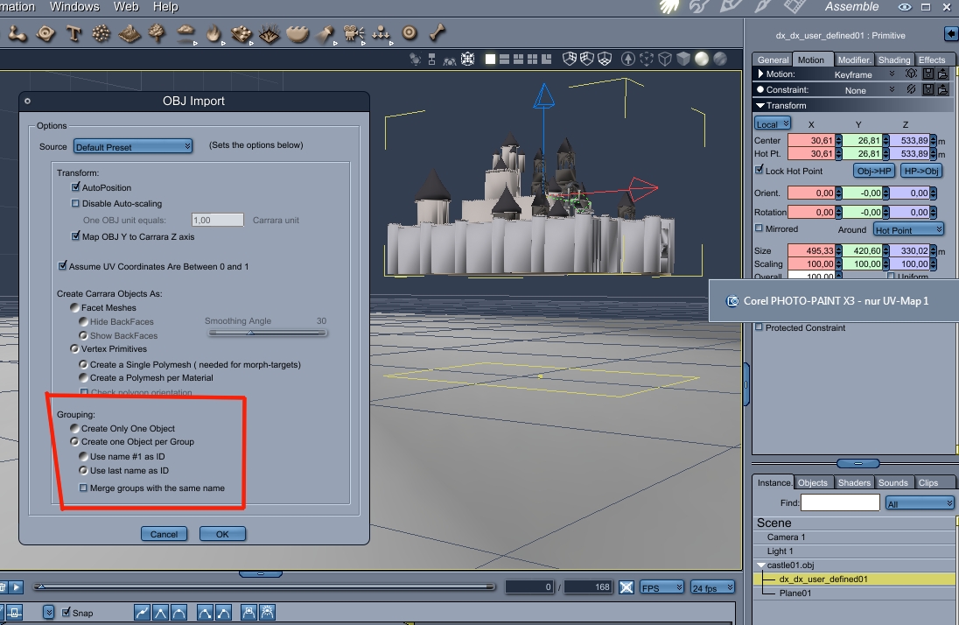Switch to the General tab

773,60
